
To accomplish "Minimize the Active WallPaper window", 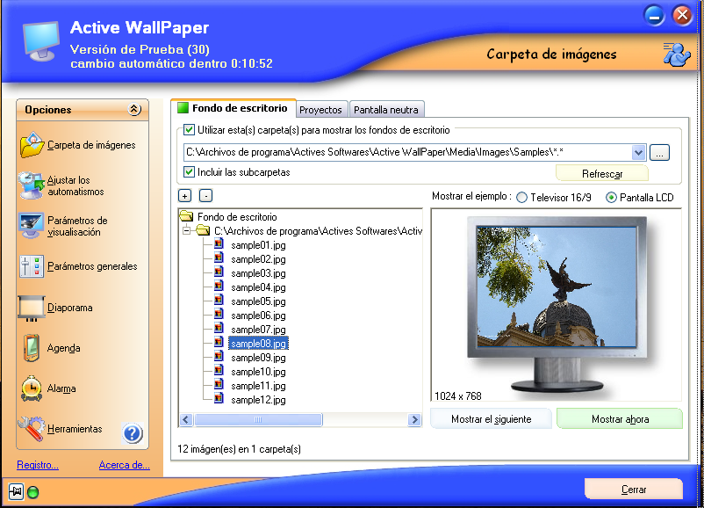I will pos(654,16).
